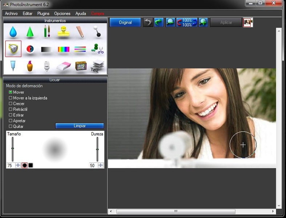Pick the orange bottle tool
The height and width of the screenshot is (218, 286).
(x=30, y=66)
